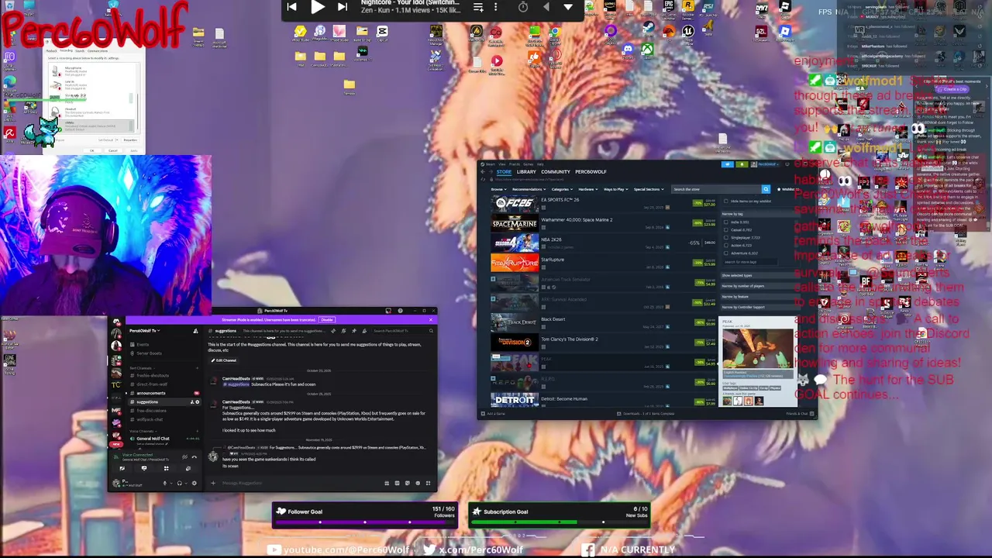Open Steam's Games menu
This screenshot has width=992, height=558.
coord(528,164)
